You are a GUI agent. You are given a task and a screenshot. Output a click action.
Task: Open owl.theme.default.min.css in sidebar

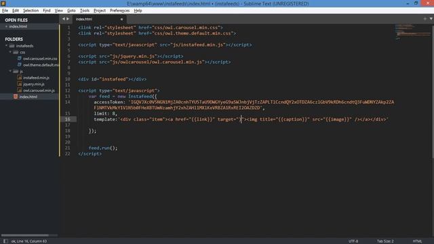(x=41, y=65)
